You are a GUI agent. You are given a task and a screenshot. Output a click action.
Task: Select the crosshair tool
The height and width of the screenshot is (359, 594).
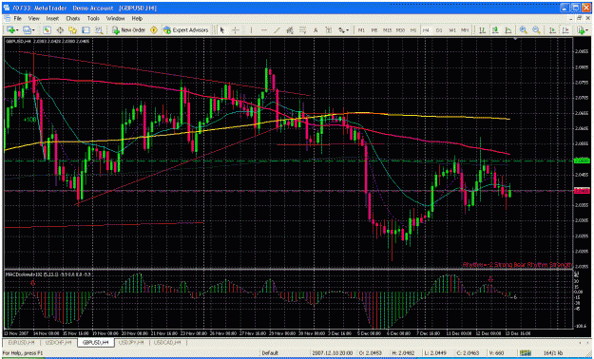pos(236,30)
